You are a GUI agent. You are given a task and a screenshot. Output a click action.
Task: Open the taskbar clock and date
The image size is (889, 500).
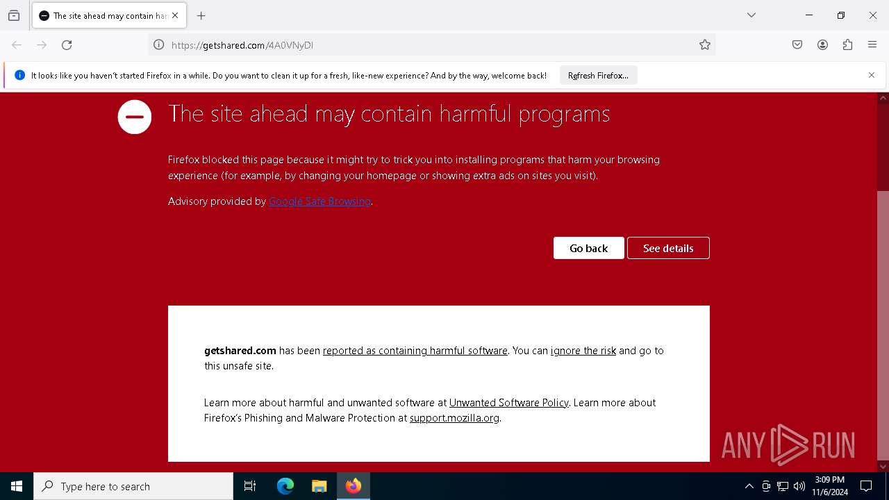pyautogui.click(x=830, y=486)
